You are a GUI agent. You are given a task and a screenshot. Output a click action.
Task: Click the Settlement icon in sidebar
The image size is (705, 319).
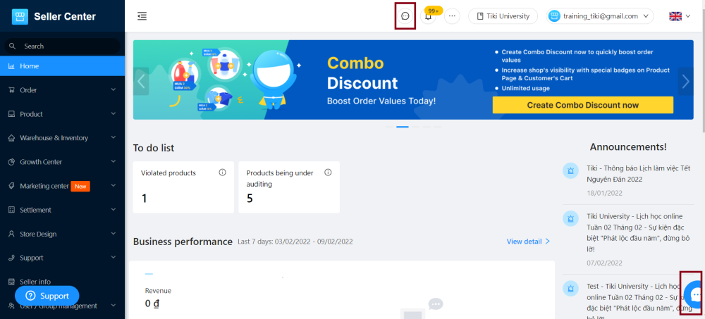12,210
